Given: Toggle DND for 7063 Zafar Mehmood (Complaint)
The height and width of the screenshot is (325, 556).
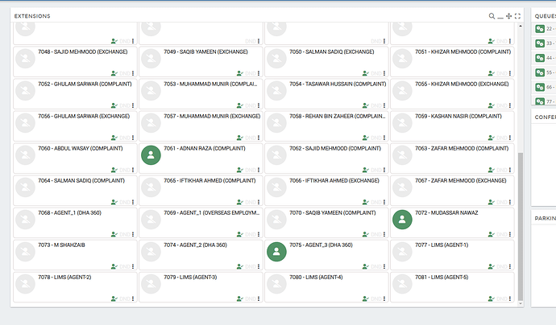Looking at the screenshot, I should (502, 170).
